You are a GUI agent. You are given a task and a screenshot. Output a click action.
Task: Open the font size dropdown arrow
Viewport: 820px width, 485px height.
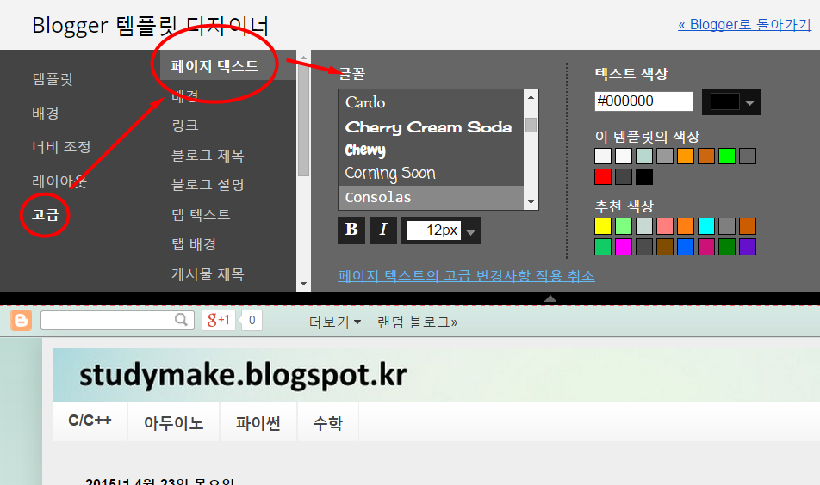click(470, 231)
